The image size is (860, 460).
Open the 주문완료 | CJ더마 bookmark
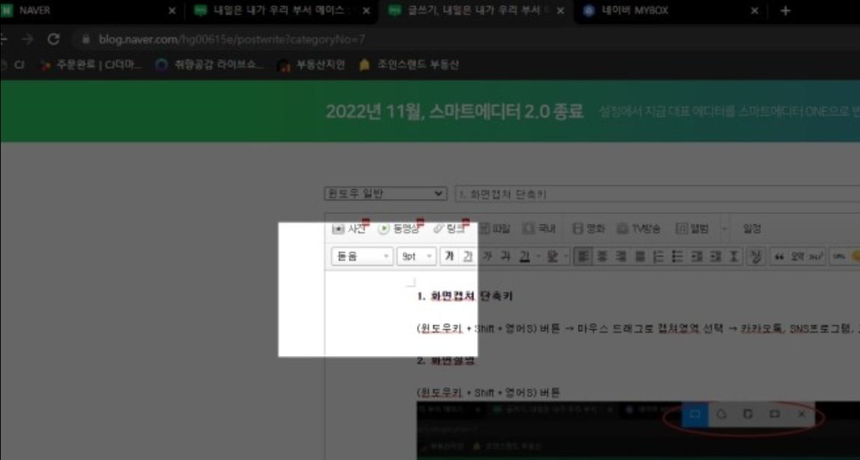[92, 65]
